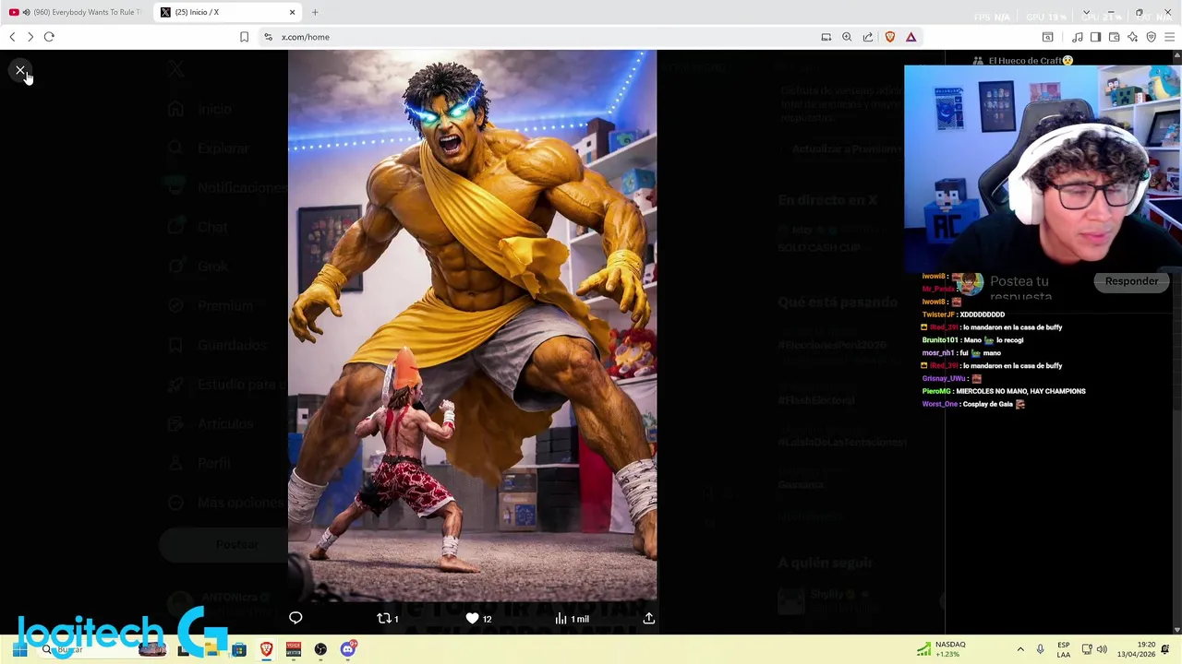View post analytics showing 1 mil
Viewport: 1182px width, 664px height.
coord(572,619)
